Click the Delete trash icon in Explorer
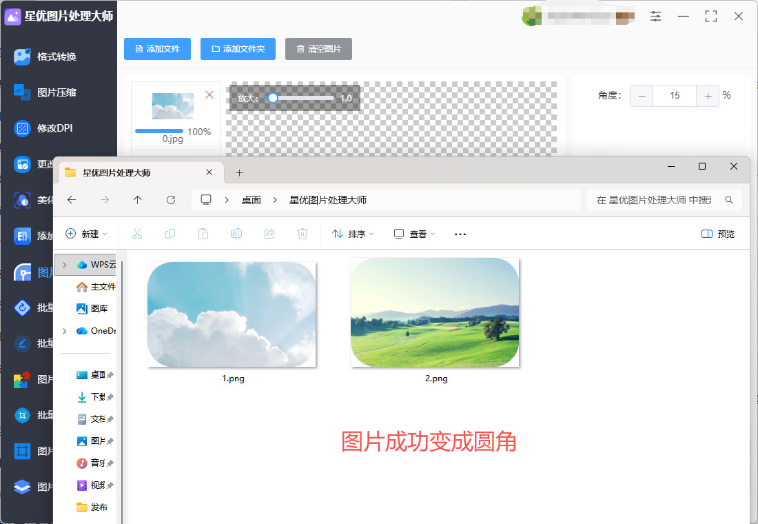The image size is (758, 524). coord(302,234)
